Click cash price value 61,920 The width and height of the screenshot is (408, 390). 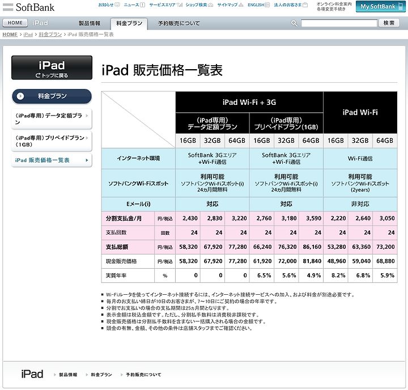point(262,261)
